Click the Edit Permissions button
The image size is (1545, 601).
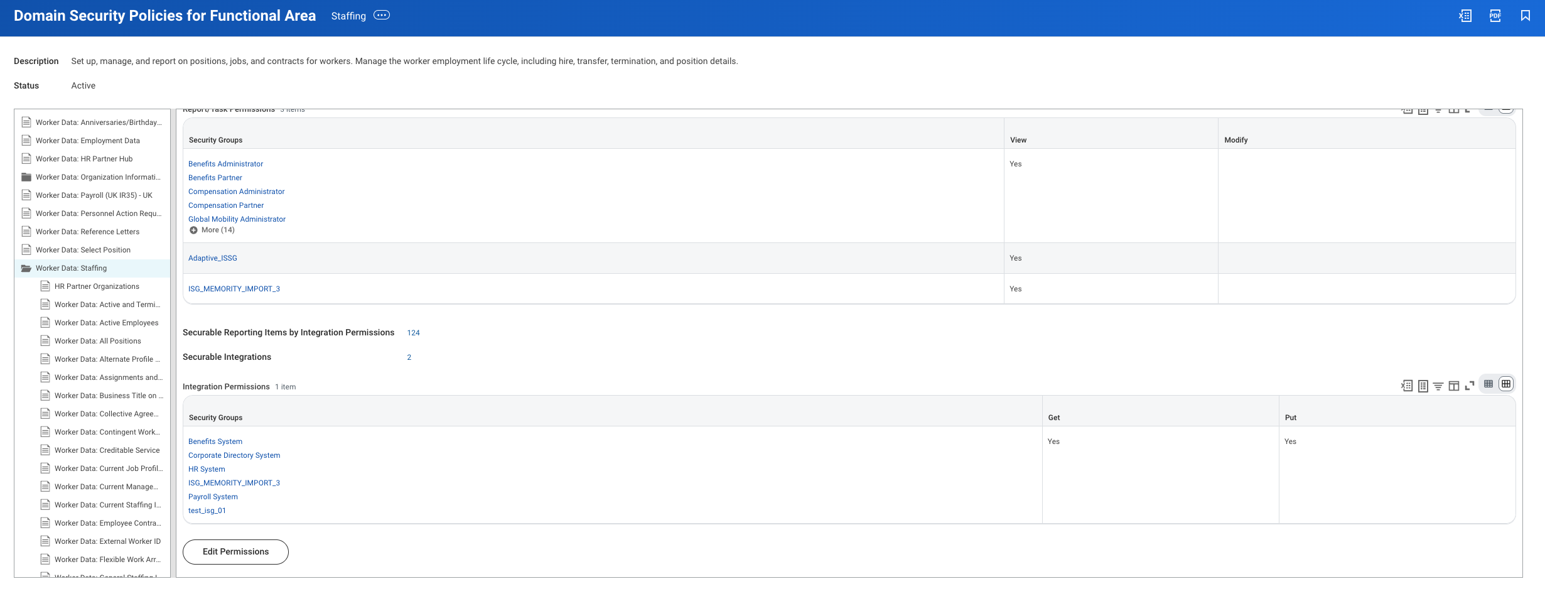pos(235,551)
